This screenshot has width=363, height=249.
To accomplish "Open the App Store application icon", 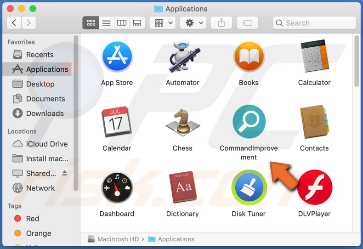I will [x=117, y=57].
